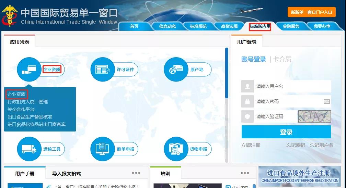The width and height of the screenshot is (346, 188).
Task: Choose 进口食品化妆品进出口商备案 submenu item
Action: pos(36,124)
